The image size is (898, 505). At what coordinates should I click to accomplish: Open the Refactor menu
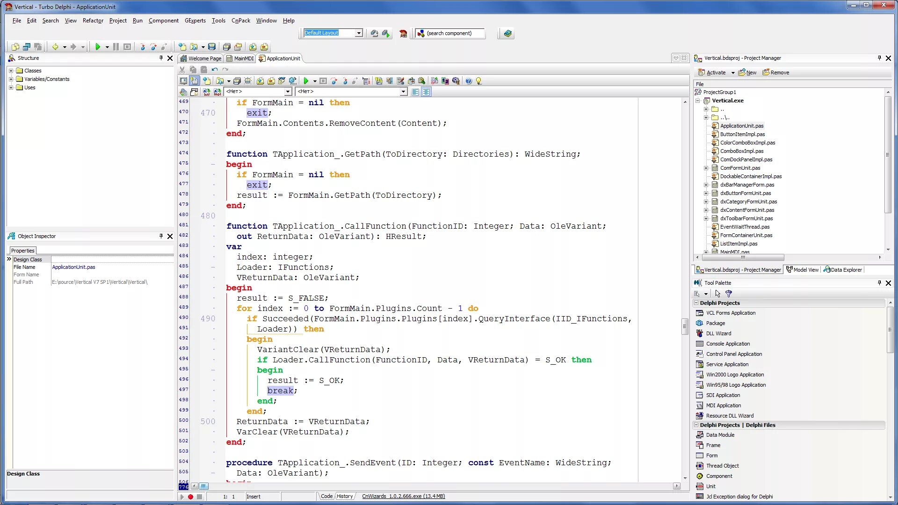[93, 21]
